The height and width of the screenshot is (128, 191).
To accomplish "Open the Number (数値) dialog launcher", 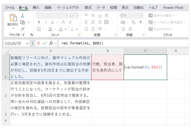I will tap(143, 35).
